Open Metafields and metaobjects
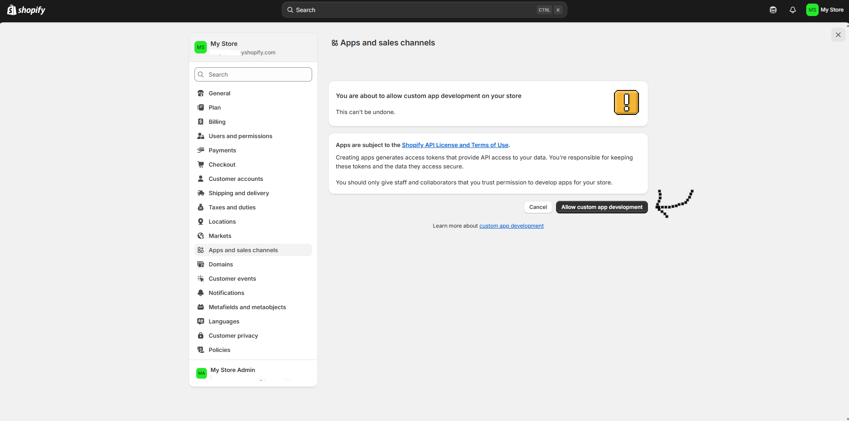This screenshot has height=421, width=849. coord(253,307)
